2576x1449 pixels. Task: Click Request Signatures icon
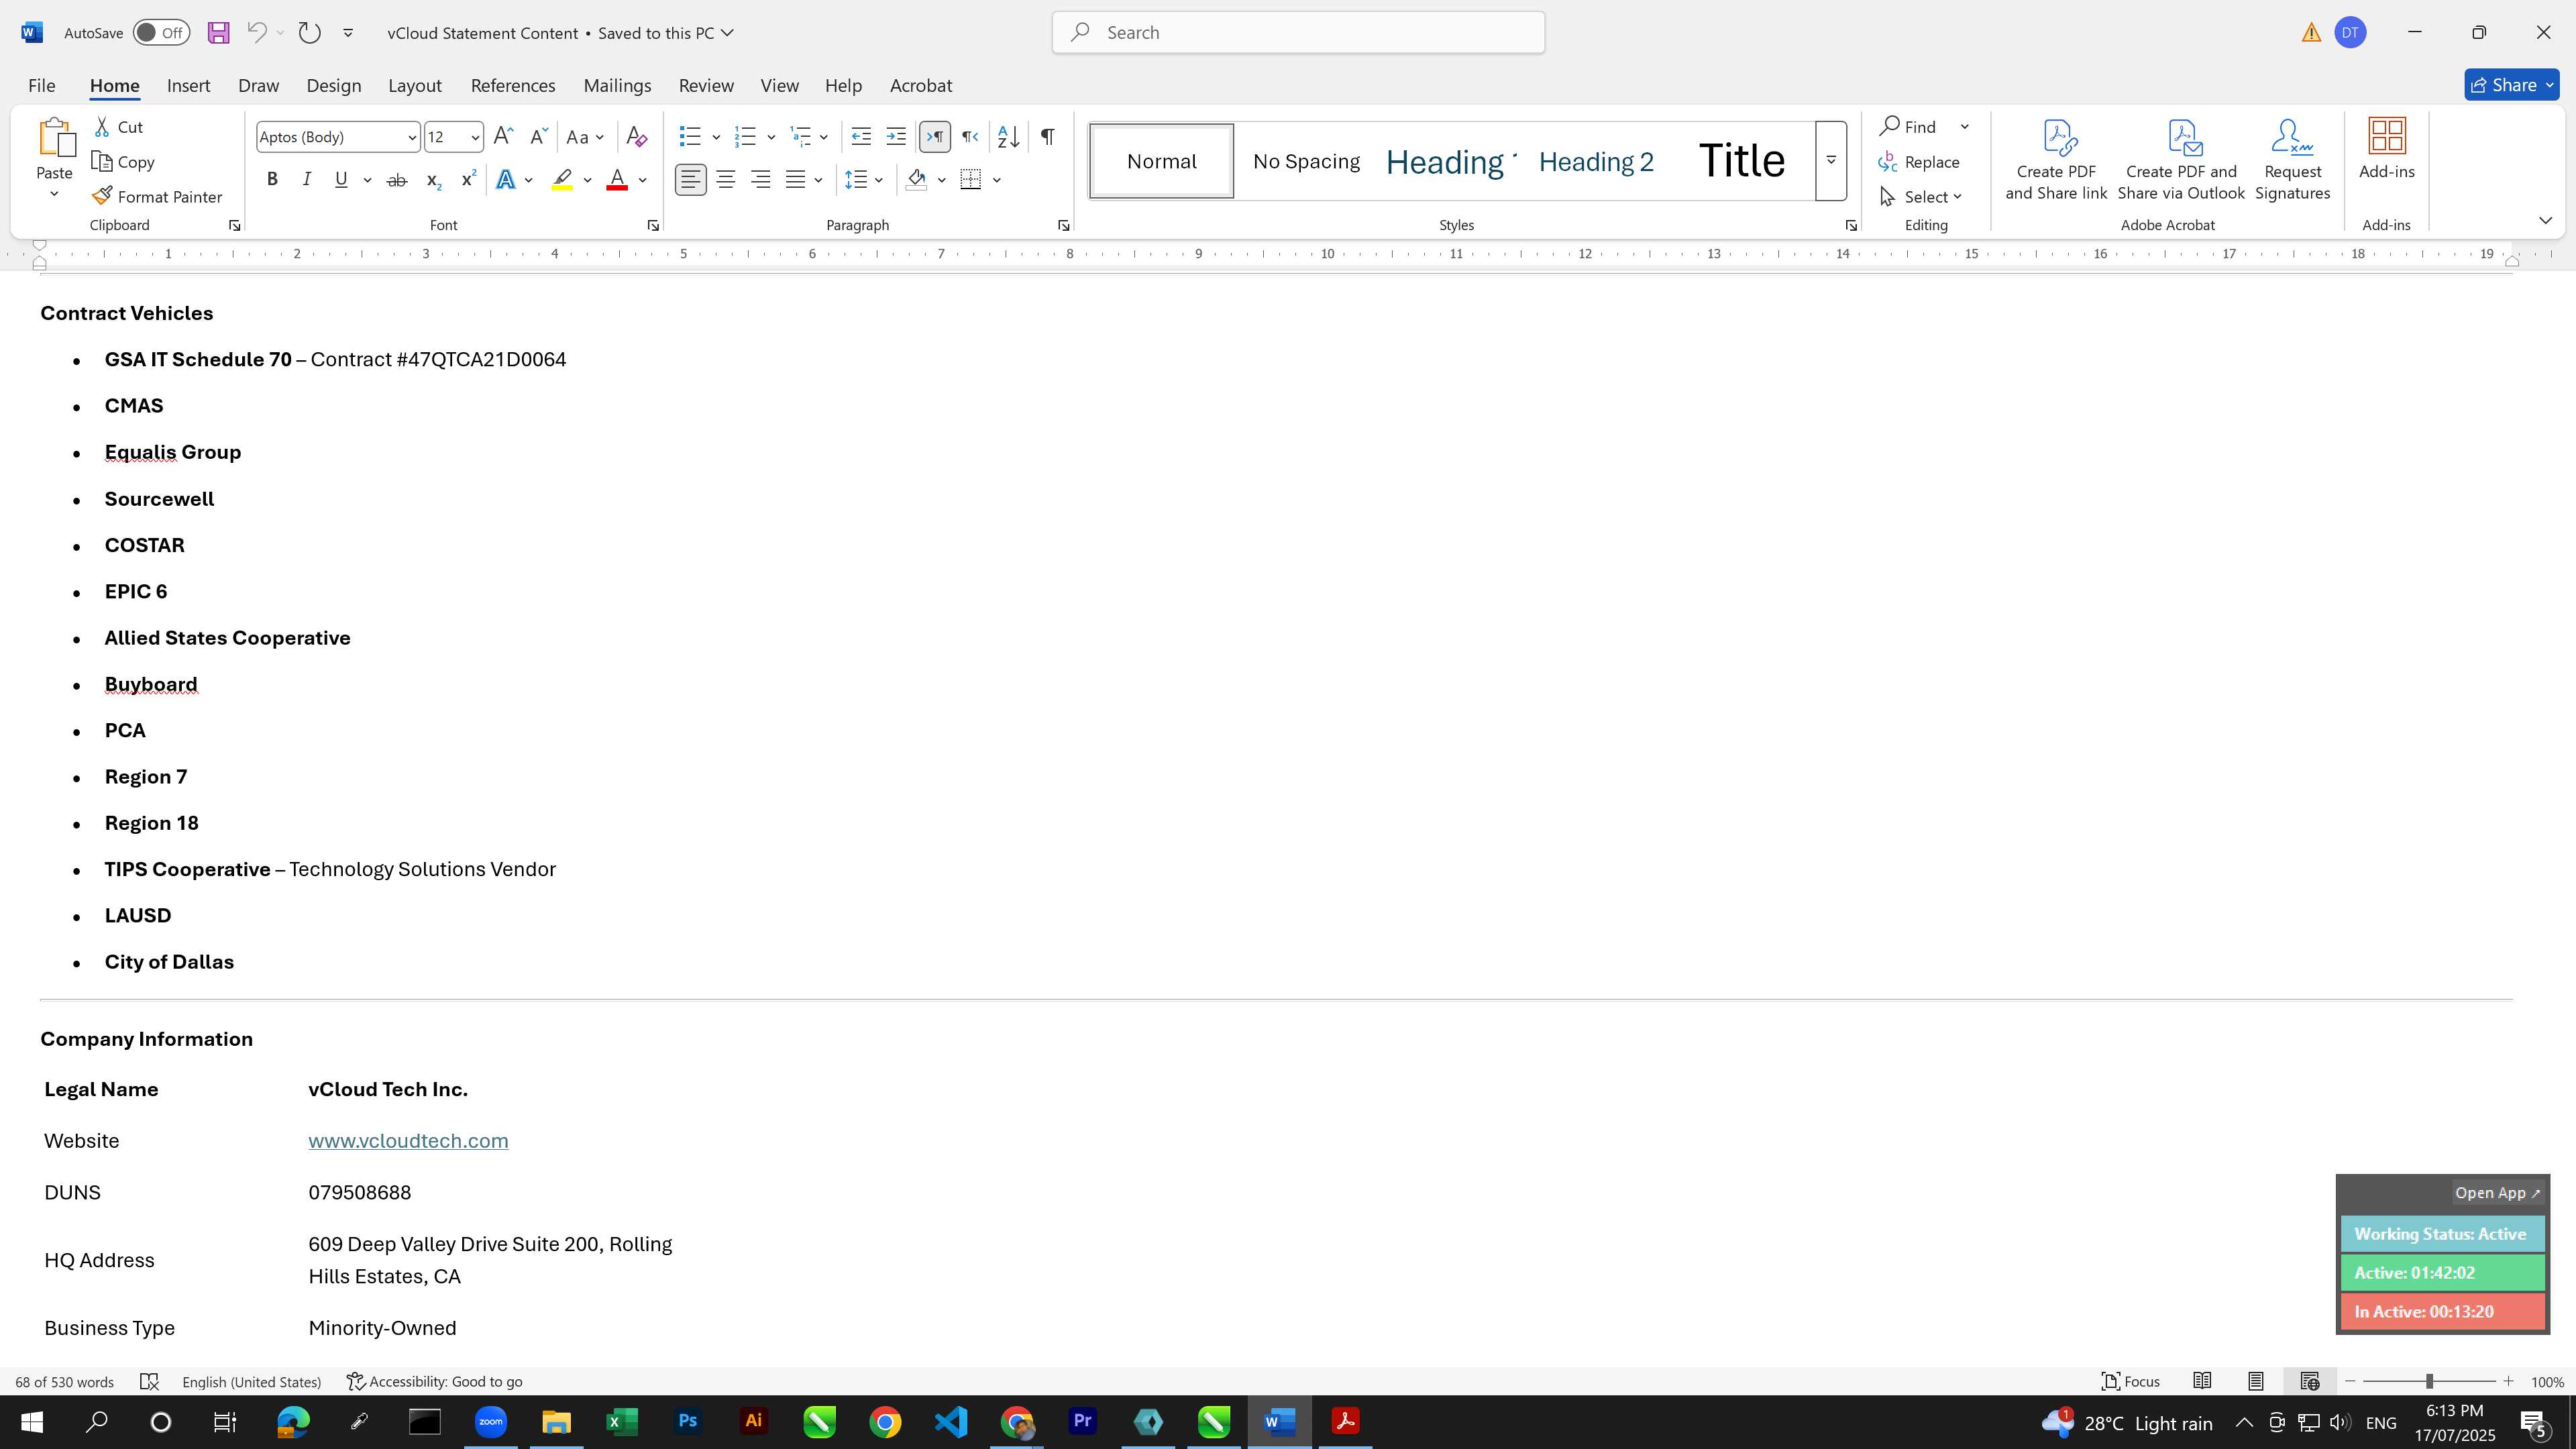(2292, 160)
